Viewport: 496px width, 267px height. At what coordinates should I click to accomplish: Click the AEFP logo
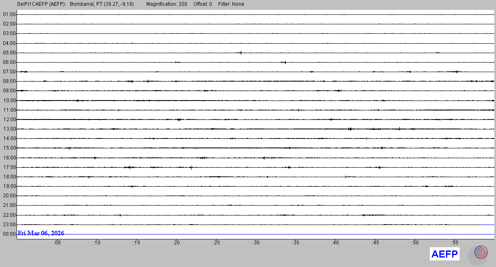tap(444, 254)
